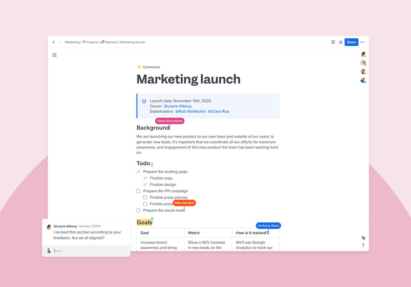Go back with the left arrow
Screen dimensions: 411x287
(54, 42)
